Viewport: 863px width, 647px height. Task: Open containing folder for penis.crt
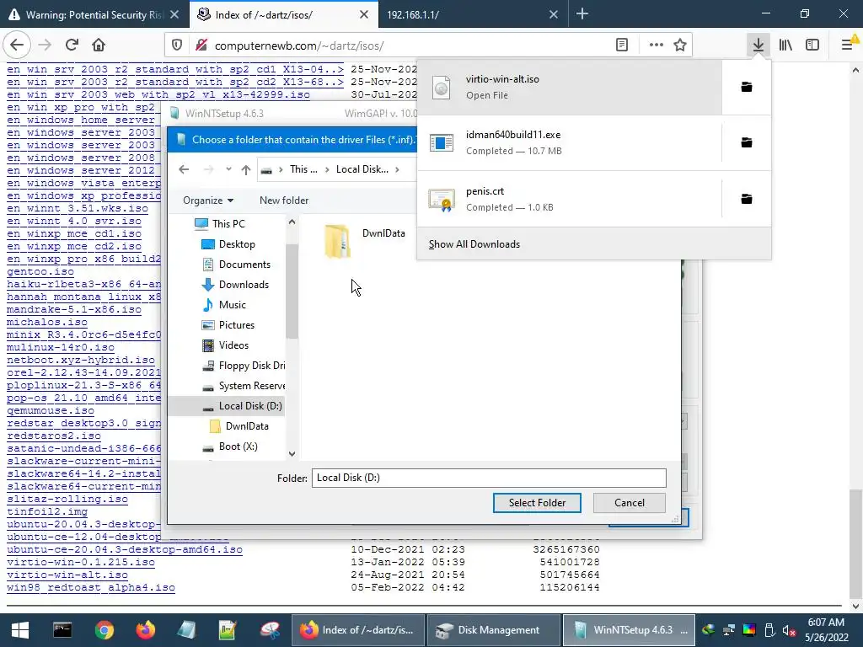click(747, 199)
